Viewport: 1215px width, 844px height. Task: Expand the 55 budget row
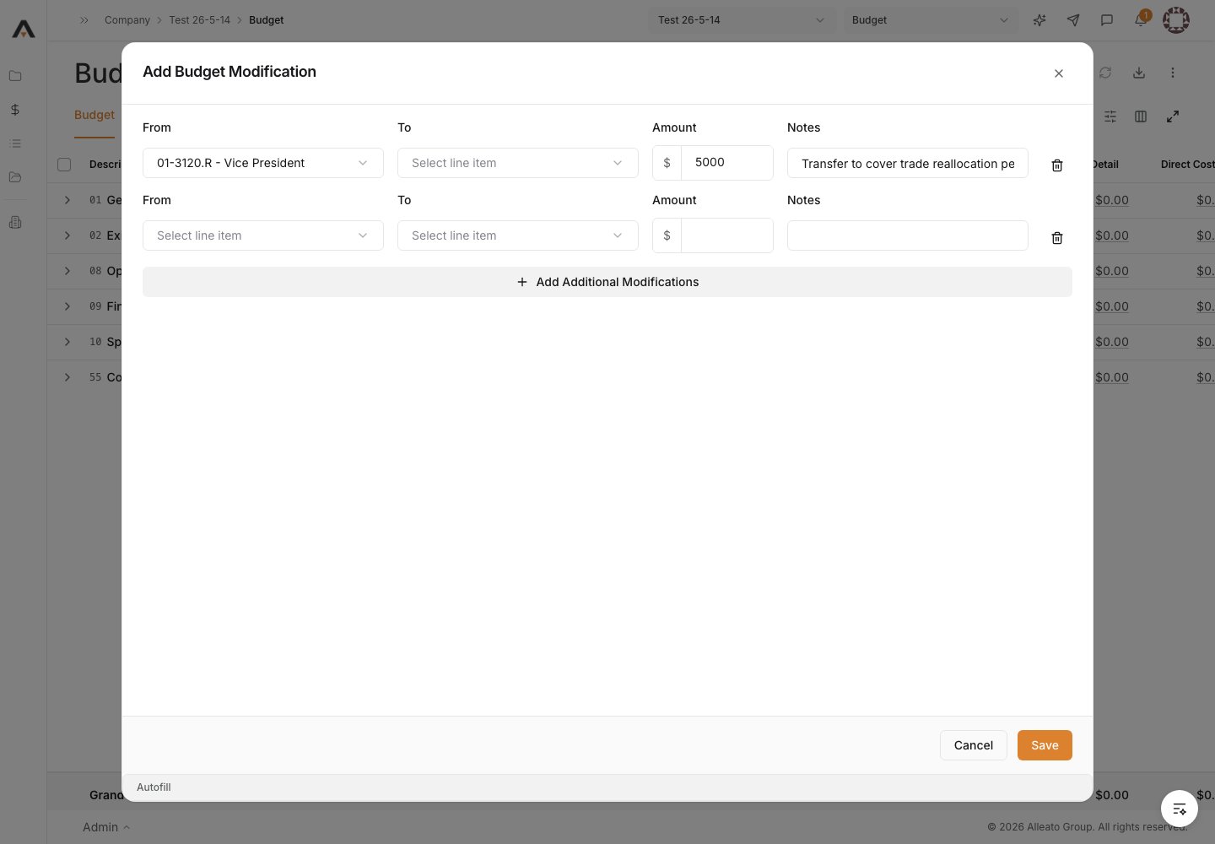(x=67, y=377)
